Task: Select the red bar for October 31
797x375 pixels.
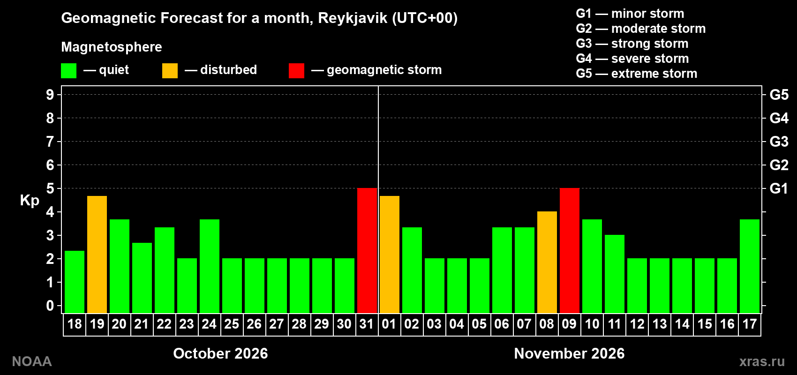Action: coord(367,251)
